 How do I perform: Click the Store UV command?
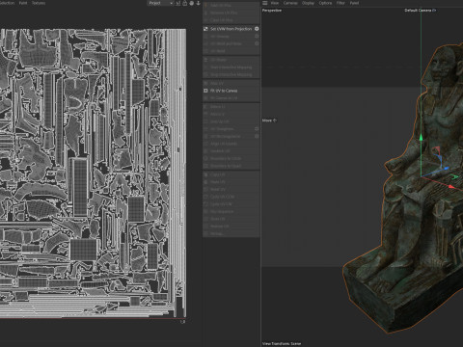pyautogui.click(x=231, y=219)
